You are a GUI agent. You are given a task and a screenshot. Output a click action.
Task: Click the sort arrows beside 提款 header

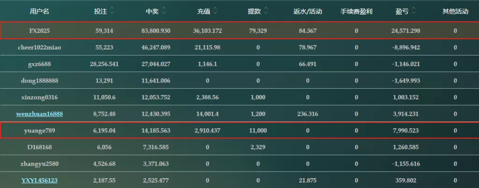click(x=266, y=11)
